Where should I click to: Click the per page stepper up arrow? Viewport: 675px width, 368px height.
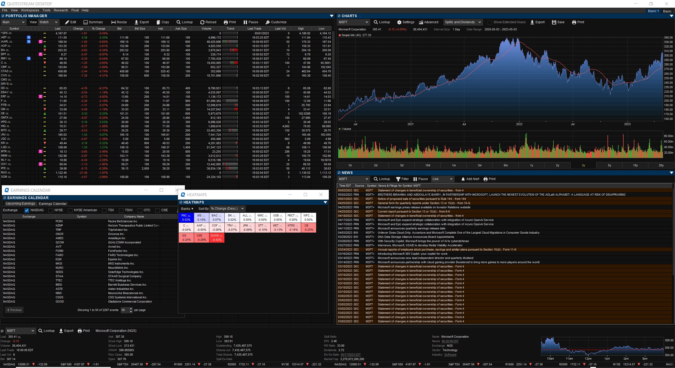131,309
